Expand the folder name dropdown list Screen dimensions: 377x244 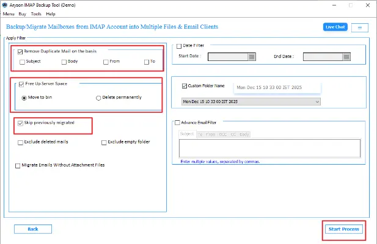[x=317, y=102]
